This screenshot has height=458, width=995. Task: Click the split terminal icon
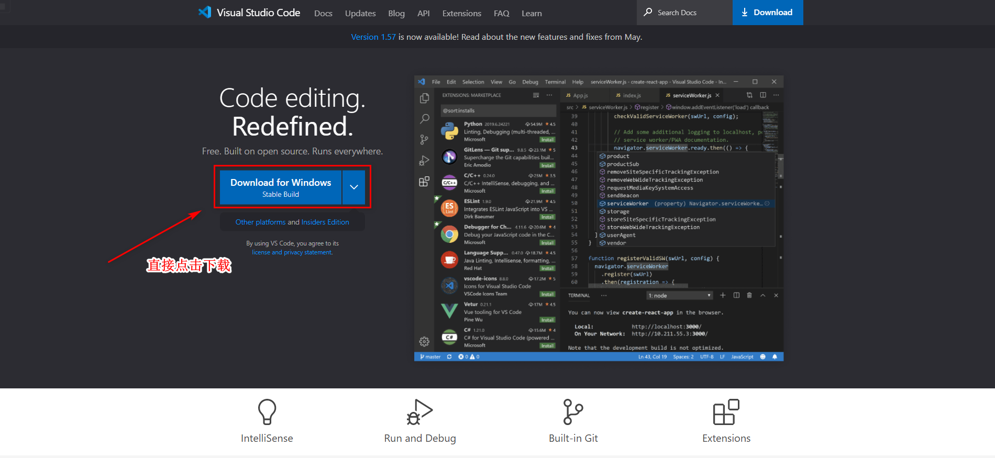[x=736, y=295]
